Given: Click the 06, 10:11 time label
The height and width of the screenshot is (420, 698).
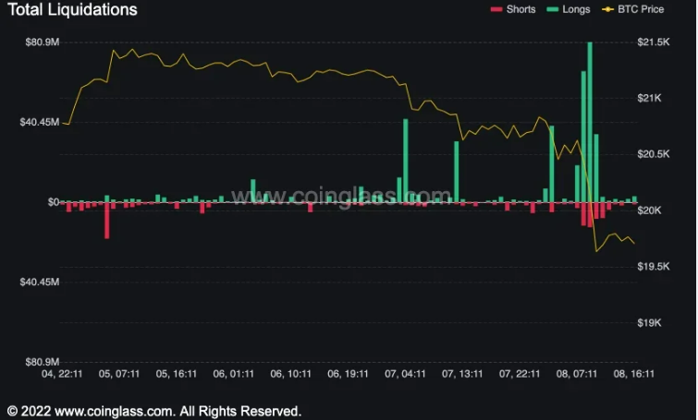Looking at the screenshot, I should point(290,374).
